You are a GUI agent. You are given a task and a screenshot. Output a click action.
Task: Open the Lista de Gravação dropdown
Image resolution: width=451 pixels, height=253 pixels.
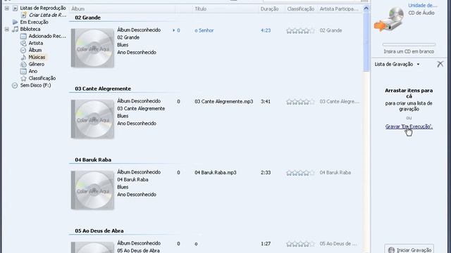[418, 64]
